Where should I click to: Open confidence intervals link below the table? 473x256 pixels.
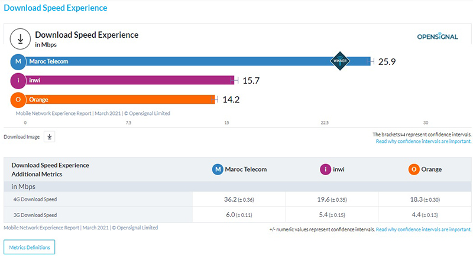[x=423, y=229]
